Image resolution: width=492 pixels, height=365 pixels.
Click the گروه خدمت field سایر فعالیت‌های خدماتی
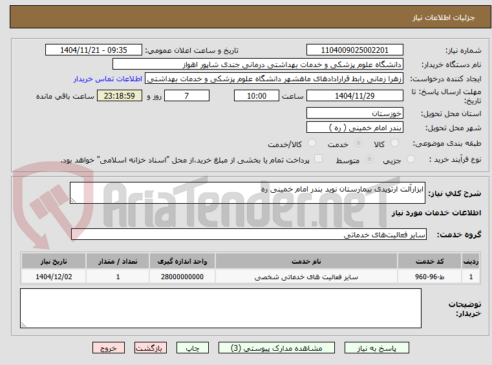tap(248, 234)
